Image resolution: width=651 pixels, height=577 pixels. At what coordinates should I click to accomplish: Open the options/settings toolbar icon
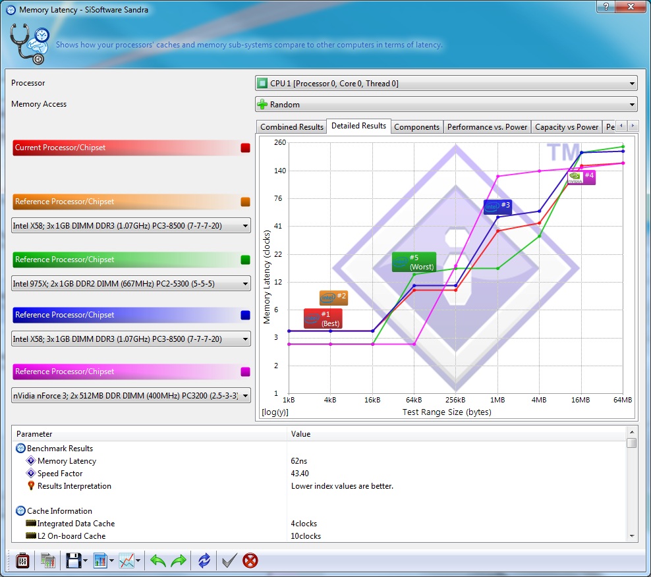click(x=22, y=561)
